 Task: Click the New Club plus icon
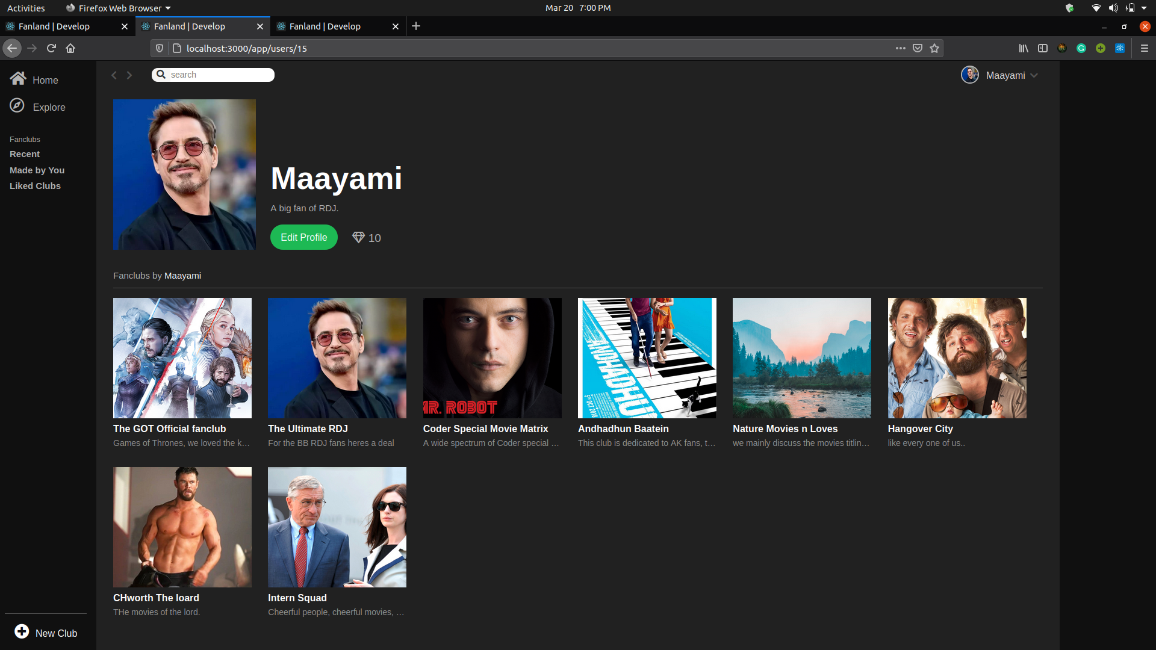point(22,631)
